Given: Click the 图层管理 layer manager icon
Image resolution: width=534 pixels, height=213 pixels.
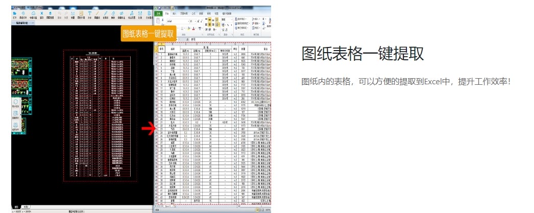Looking at the screenshot, I should tap(50, 15).
